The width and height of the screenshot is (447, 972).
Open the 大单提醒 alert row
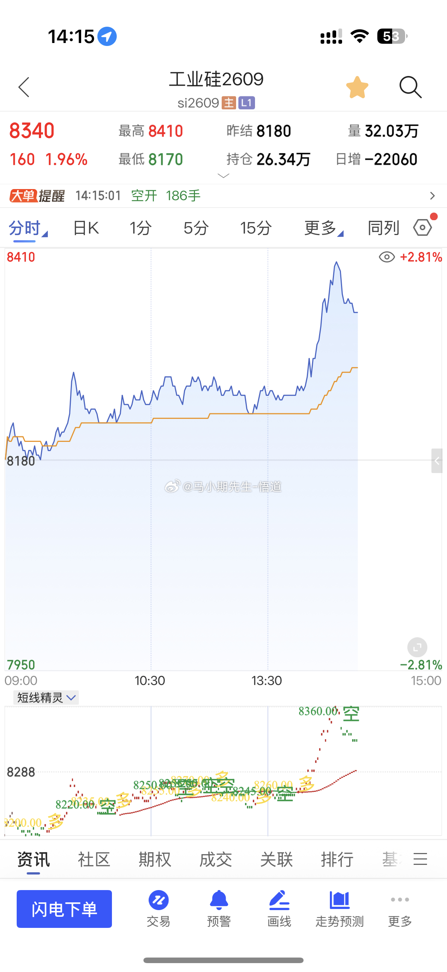[223, 195]
